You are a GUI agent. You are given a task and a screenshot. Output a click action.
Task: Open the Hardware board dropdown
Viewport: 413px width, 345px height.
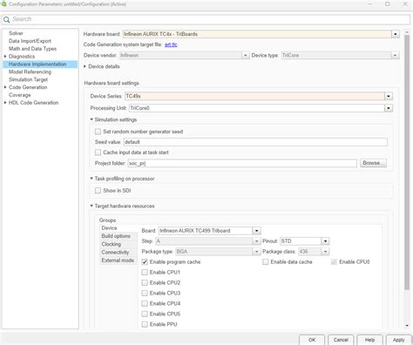pos(396,34)
